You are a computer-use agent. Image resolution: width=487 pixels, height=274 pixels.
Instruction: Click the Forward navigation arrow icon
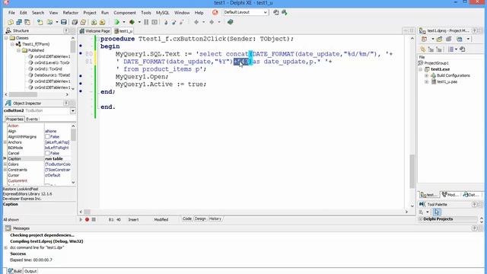pos(212,22)
